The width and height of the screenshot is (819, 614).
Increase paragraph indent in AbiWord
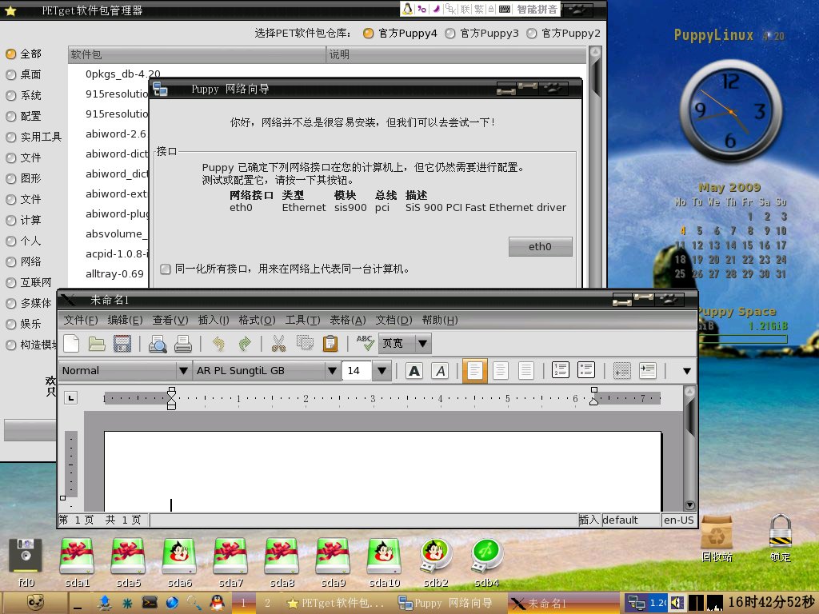pos(648,371)
